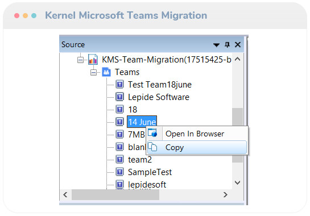Click the vertical scrollbar up arrow

pos(237,59)
